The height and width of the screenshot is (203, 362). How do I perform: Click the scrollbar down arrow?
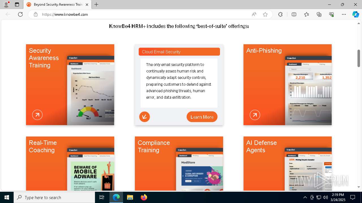click(359, 187)
